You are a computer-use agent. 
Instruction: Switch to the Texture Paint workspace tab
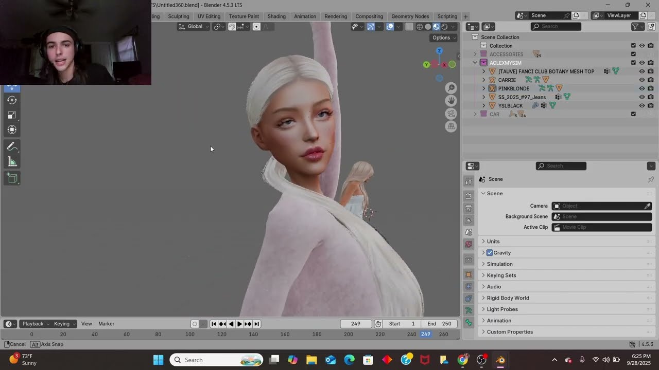(x=244, y=16)
